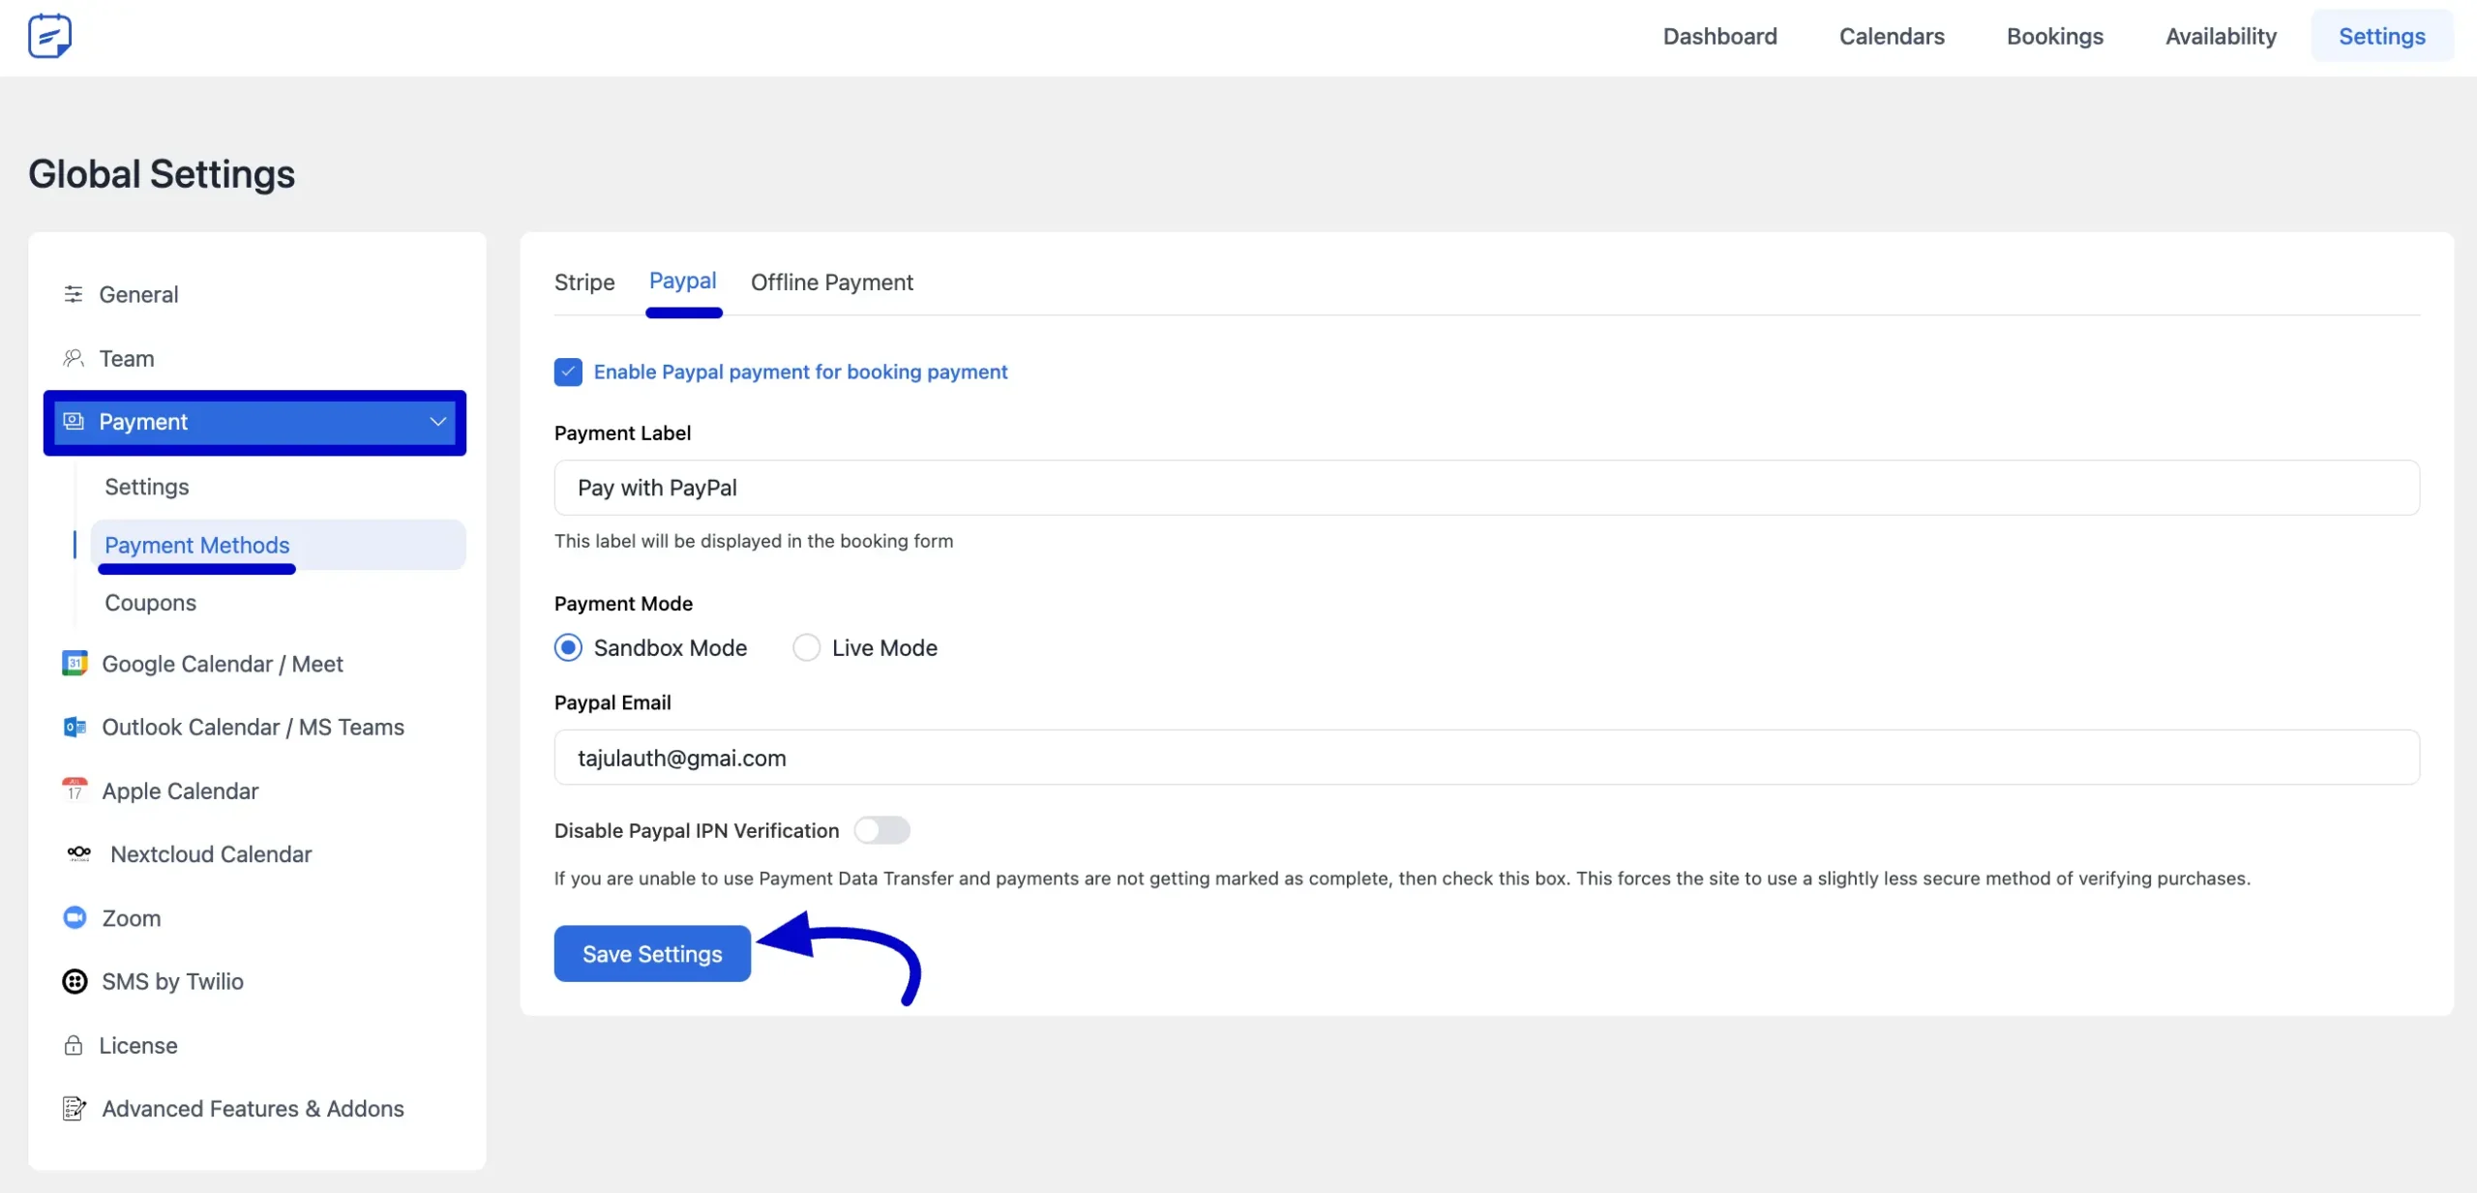Image resolution: width=2477 pixels, height=1193 pixels.
Task: Click the 'This label will be displayed' hint
Action: (754, 541)
